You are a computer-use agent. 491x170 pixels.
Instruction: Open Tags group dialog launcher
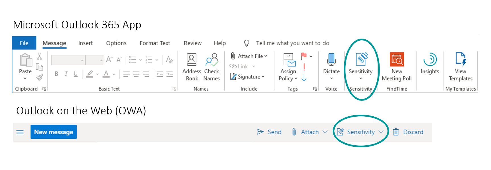[315, 89]
